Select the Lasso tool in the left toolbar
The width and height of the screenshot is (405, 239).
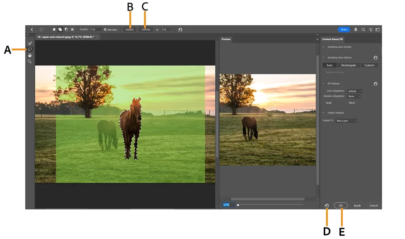pyautogui.click(x=30, y=49)
